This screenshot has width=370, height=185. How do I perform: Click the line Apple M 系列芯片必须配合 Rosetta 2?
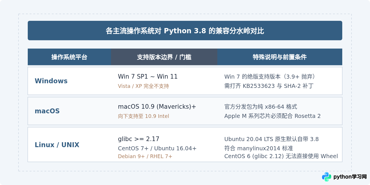tap(273, 116)
